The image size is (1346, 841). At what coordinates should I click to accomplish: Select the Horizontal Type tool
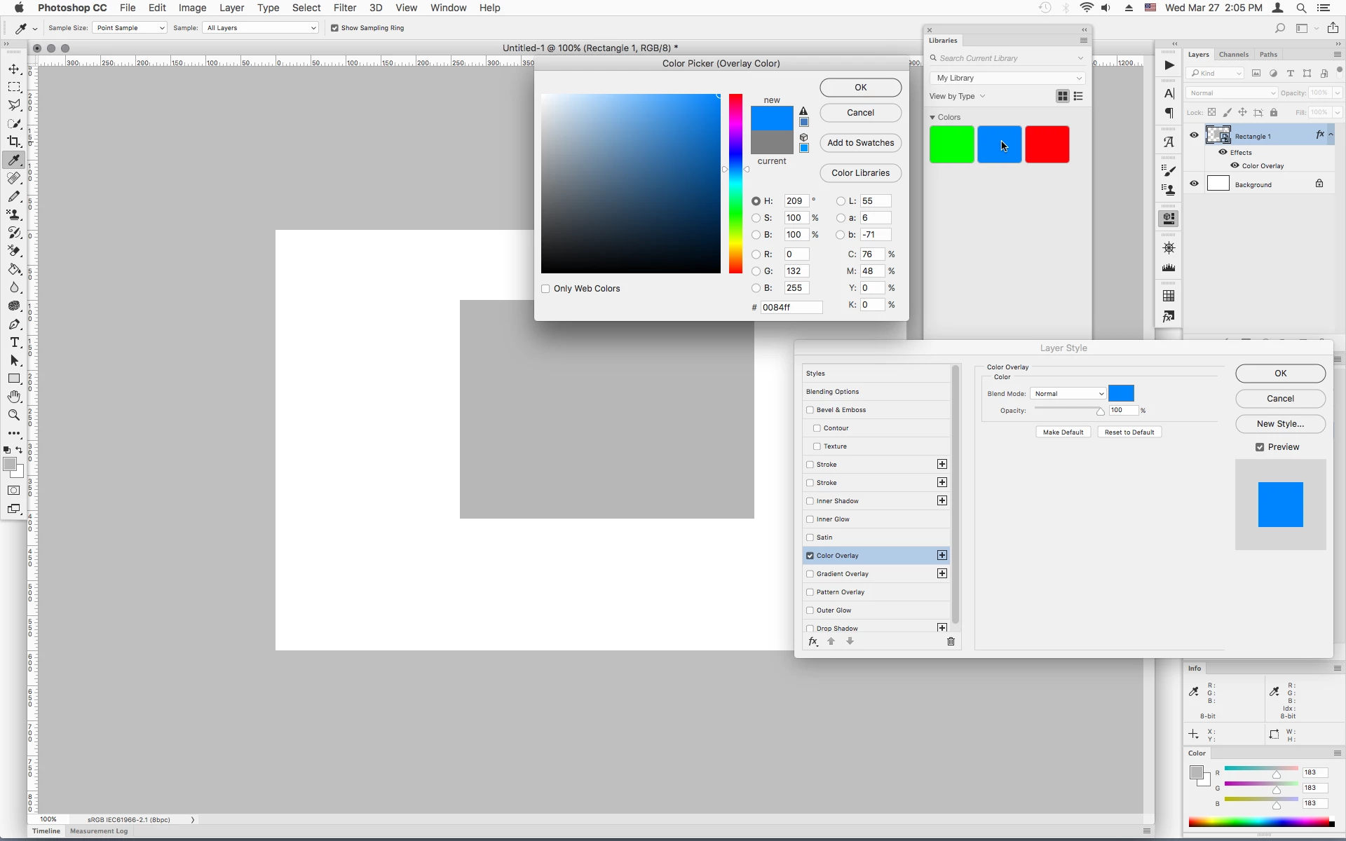click(x=14, y=342)
